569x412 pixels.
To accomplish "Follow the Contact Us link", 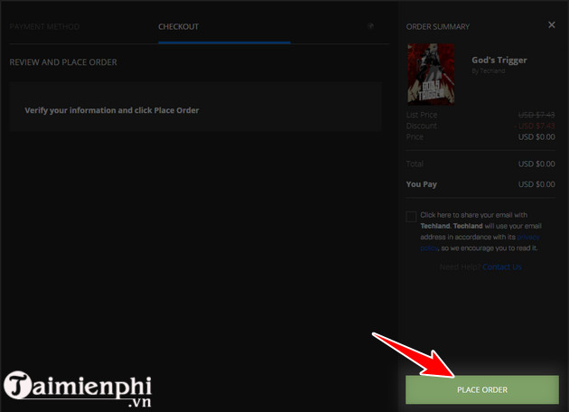I will [502, 267].
